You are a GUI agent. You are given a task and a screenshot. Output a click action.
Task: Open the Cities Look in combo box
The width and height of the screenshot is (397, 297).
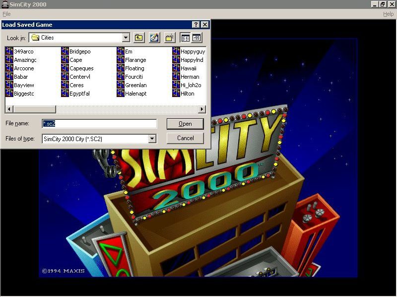pyautogui.click(x=79, y=38)
